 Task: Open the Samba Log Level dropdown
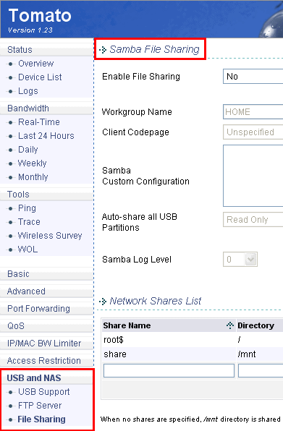240,259
